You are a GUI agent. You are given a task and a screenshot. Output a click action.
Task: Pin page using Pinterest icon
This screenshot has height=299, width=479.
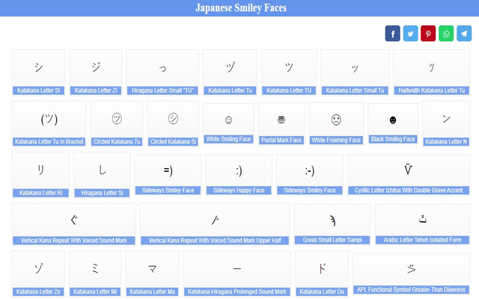(428, 34)
